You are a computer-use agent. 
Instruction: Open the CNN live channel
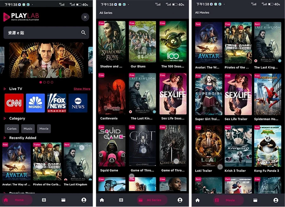14,103
